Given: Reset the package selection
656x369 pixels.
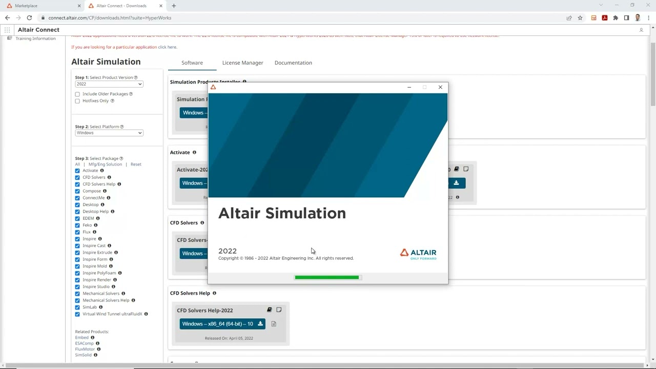Looking at the screenshot, I should click(136, 165).
